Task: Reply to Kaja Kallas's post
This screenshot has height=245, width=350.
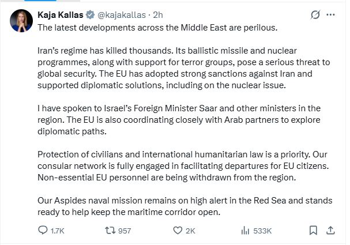Action: point(42,231)
